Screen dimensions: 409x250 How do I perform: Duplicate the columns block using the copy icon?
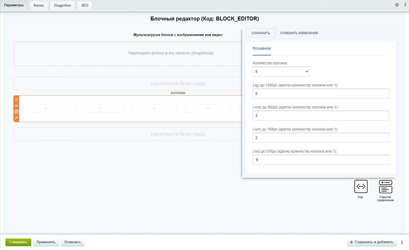(16, 112)
